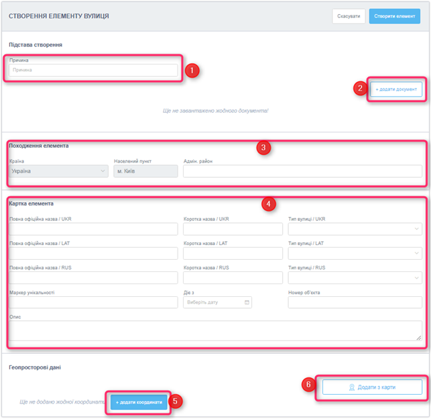Image resolution: width=431 pixels, height=419 pixels.
Task: Click the calendar icon in date field
Action: [247, 303]
